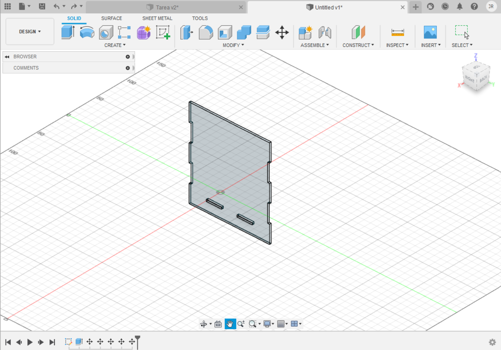Switch to the SHEET METAL tab
501x350 pixels.
point(157,18)
